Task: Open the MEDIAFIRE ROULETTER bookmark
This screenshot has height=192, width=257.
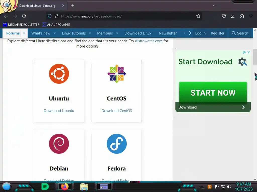Action: 21,25
